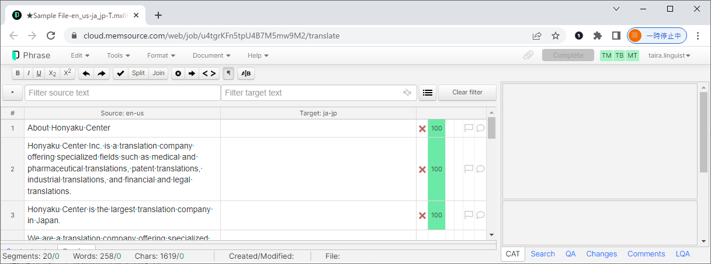Open the comment bubble for segment 1
This screenshot has width=711, height=264.
click(480, 128)
